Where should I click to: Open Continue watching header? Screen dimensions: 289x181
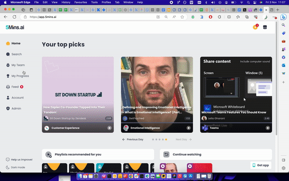[216, 154]
